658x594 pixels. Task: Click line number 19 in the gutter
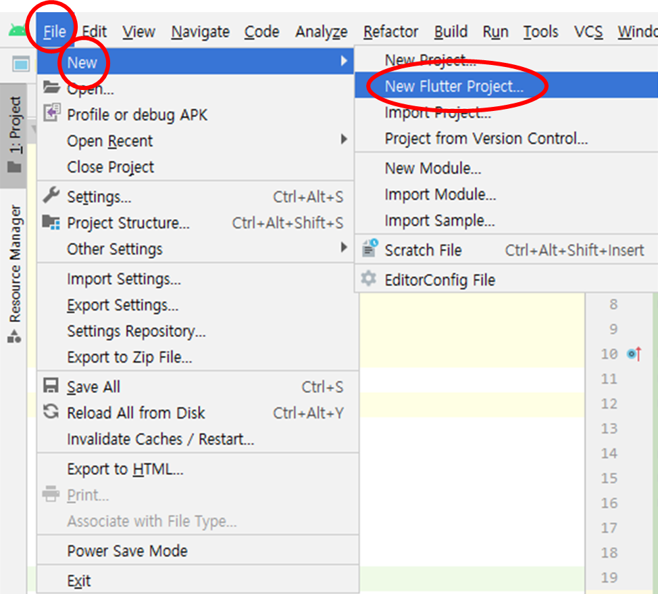[609, 577]
